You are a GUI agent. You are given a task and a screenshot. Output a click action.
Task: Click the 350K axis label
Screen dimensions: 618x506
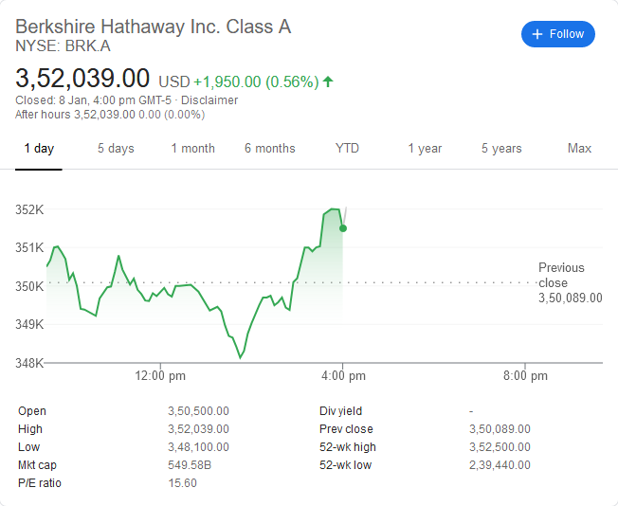point(29,286)
